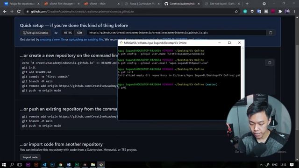Reload the GitHub page

(x=19, y=11)
